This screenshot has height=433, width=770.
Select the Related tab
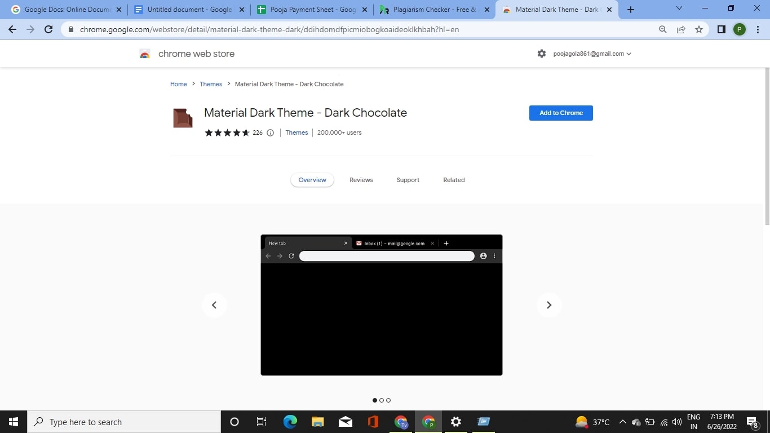[x=454, y=180]
